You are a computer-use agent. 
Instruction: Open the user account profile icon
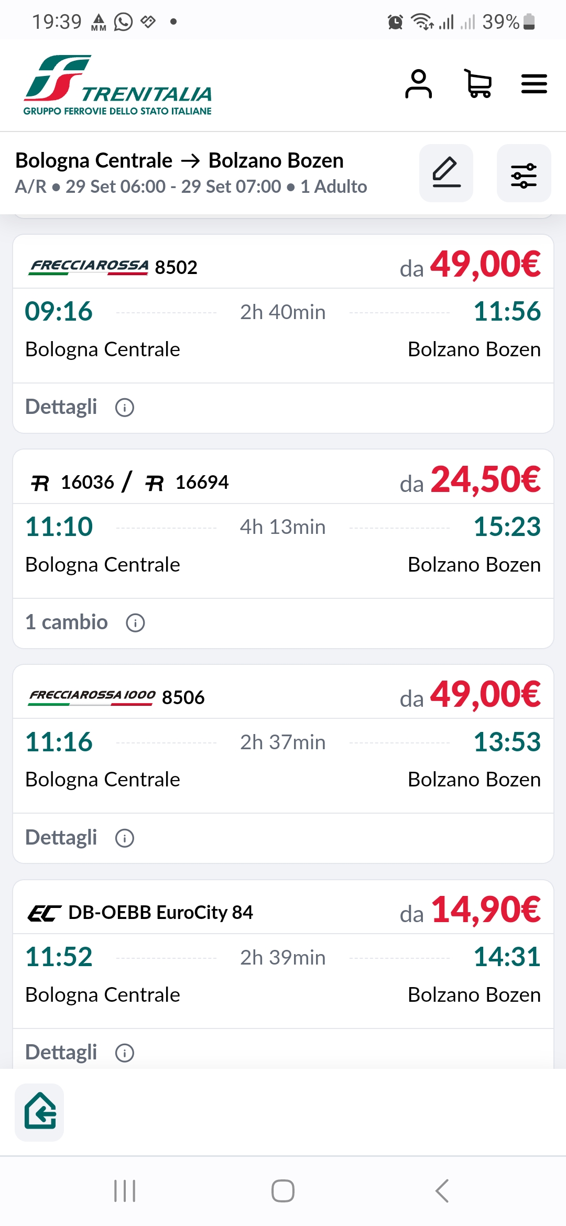pyautogui.click(x=418, y=84)
